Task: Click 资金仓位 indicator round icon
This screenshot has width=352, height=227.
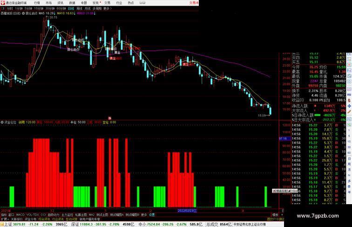Action: (x=2, y=123)
